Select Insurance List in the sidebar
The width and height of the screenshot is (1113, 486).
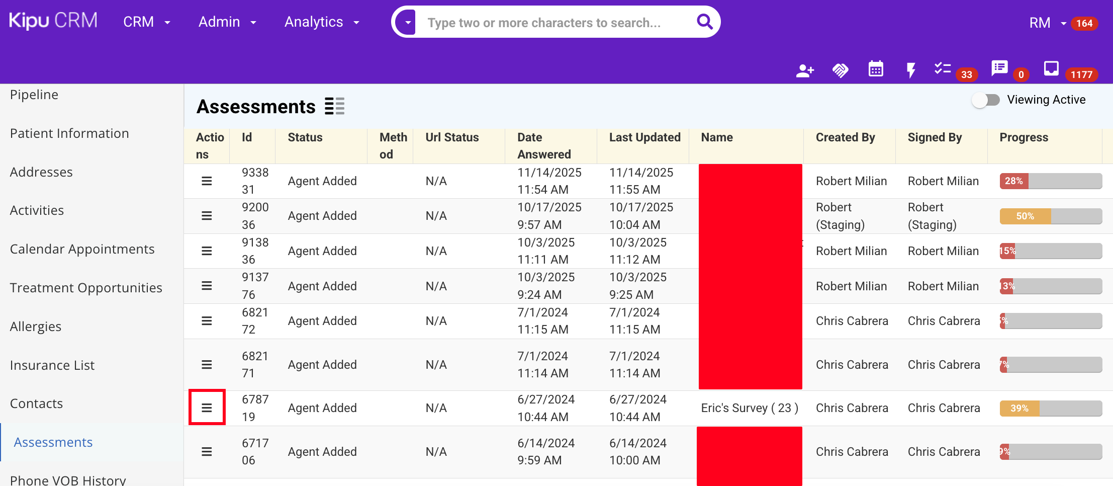[52, 365]
